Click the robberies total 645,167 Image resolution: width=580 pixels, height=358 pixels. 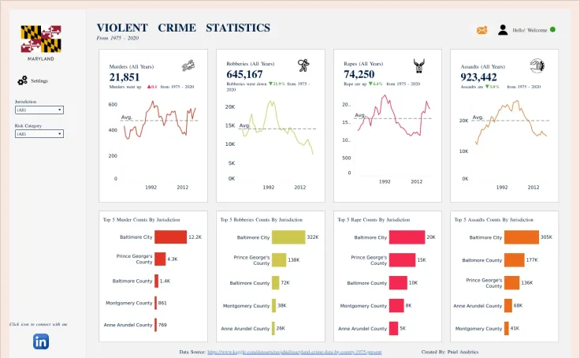[x=244, y=74]
